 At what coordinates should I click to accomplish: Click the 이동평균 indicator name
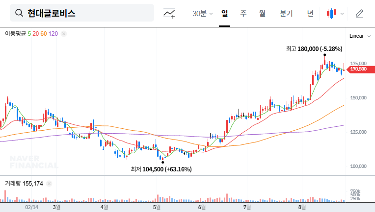click(x=15, y=34)
